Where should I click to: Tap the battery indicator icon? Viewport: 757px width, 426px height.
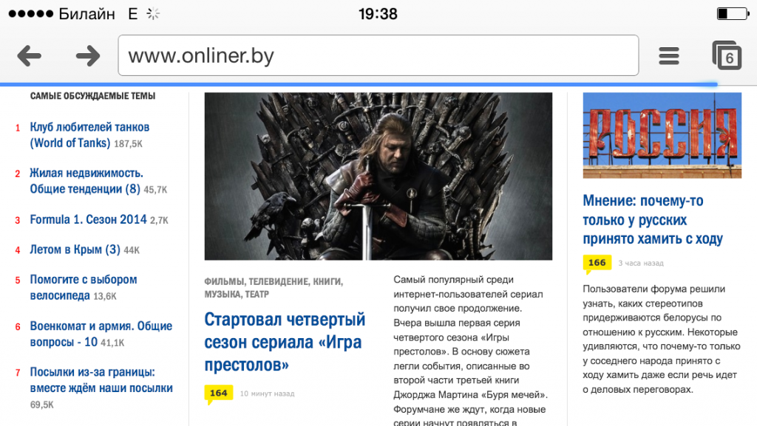[733, 14]
